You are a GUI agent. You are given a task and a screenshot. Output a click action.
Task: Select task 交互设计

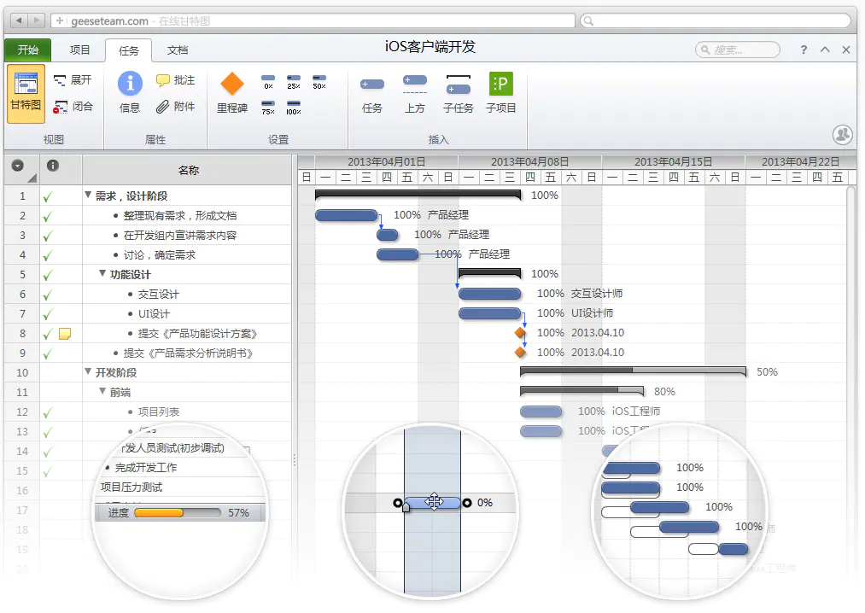point(158,295)
